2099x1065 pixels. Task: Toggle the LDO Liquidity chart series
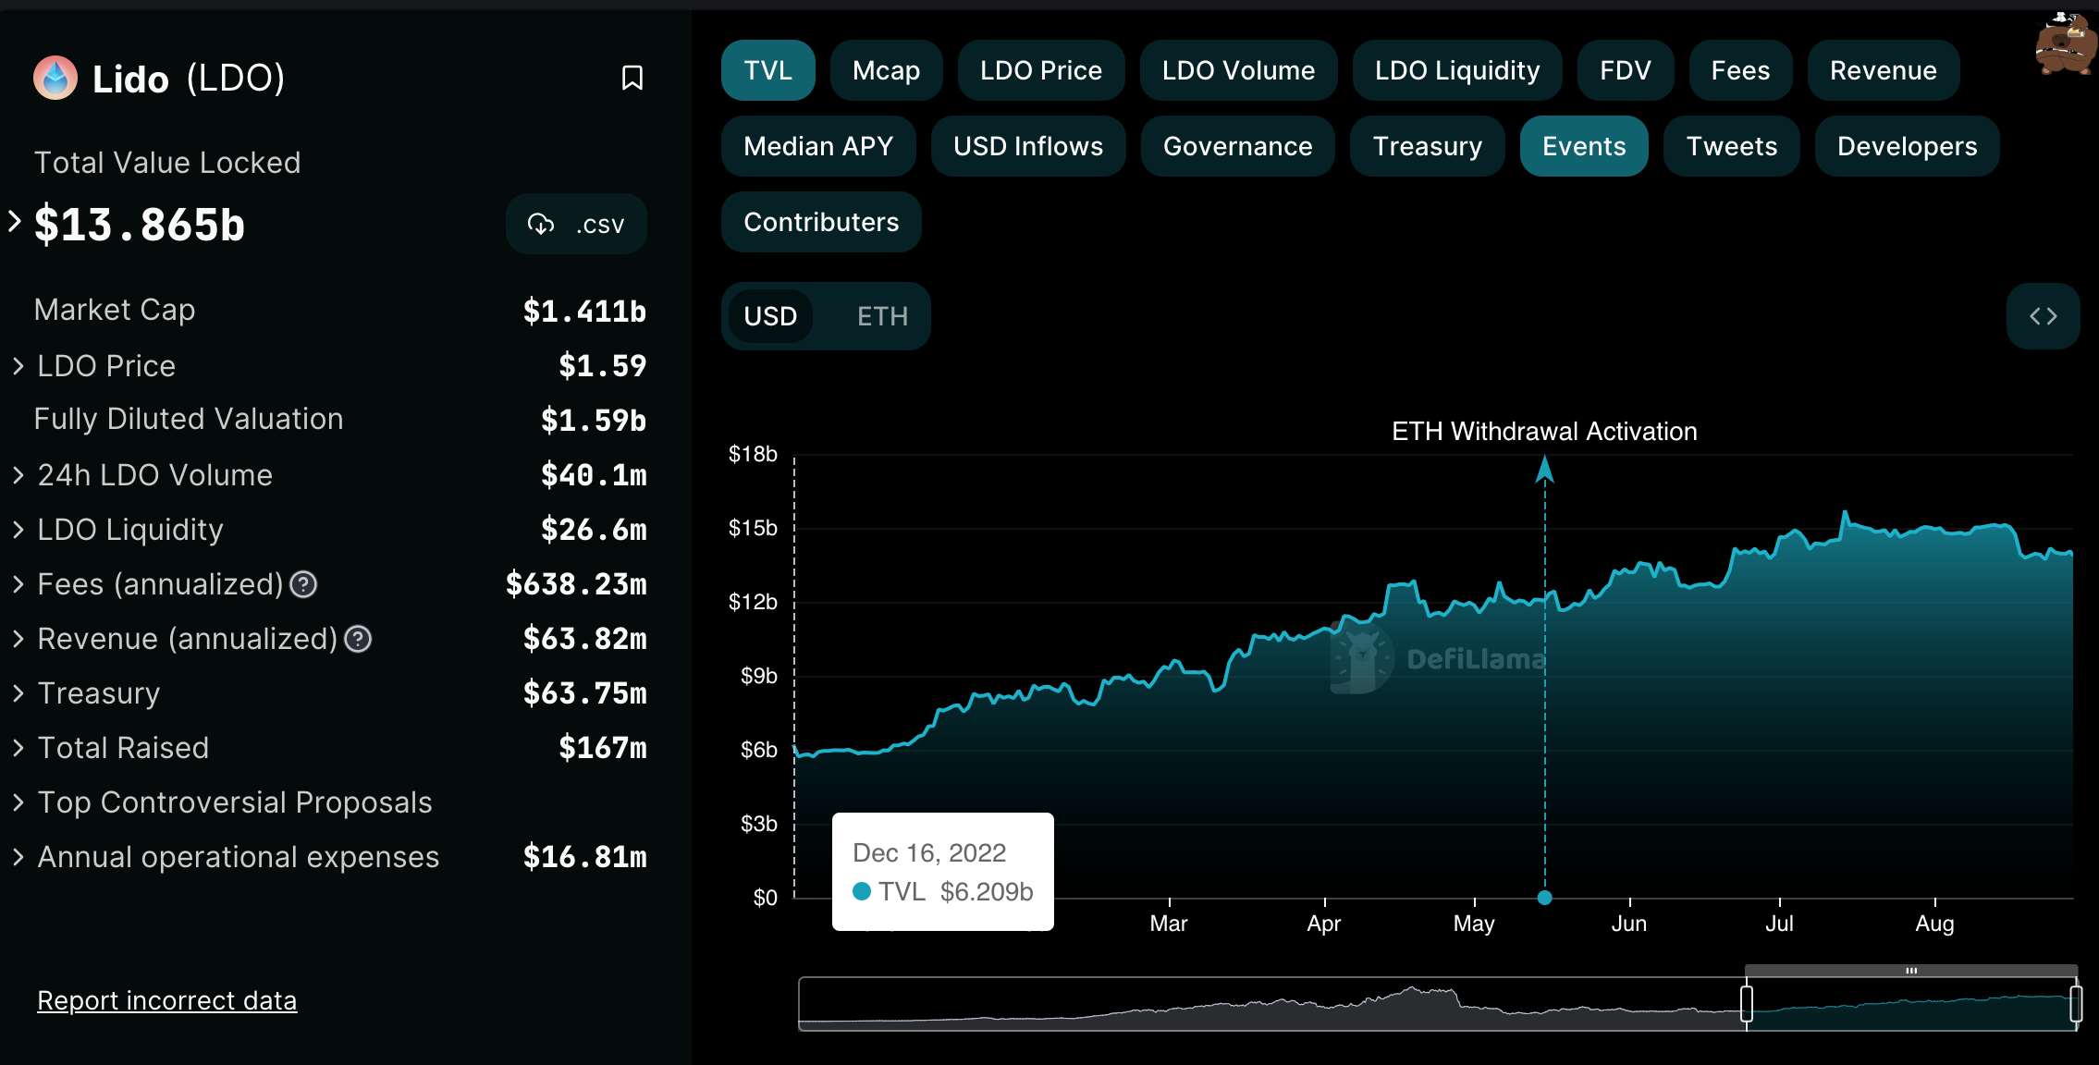pos(1456,70)
